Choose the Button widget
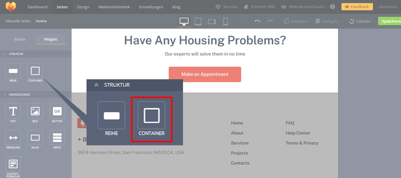Screen dimensions: 401x178 (x=57, y=111)
